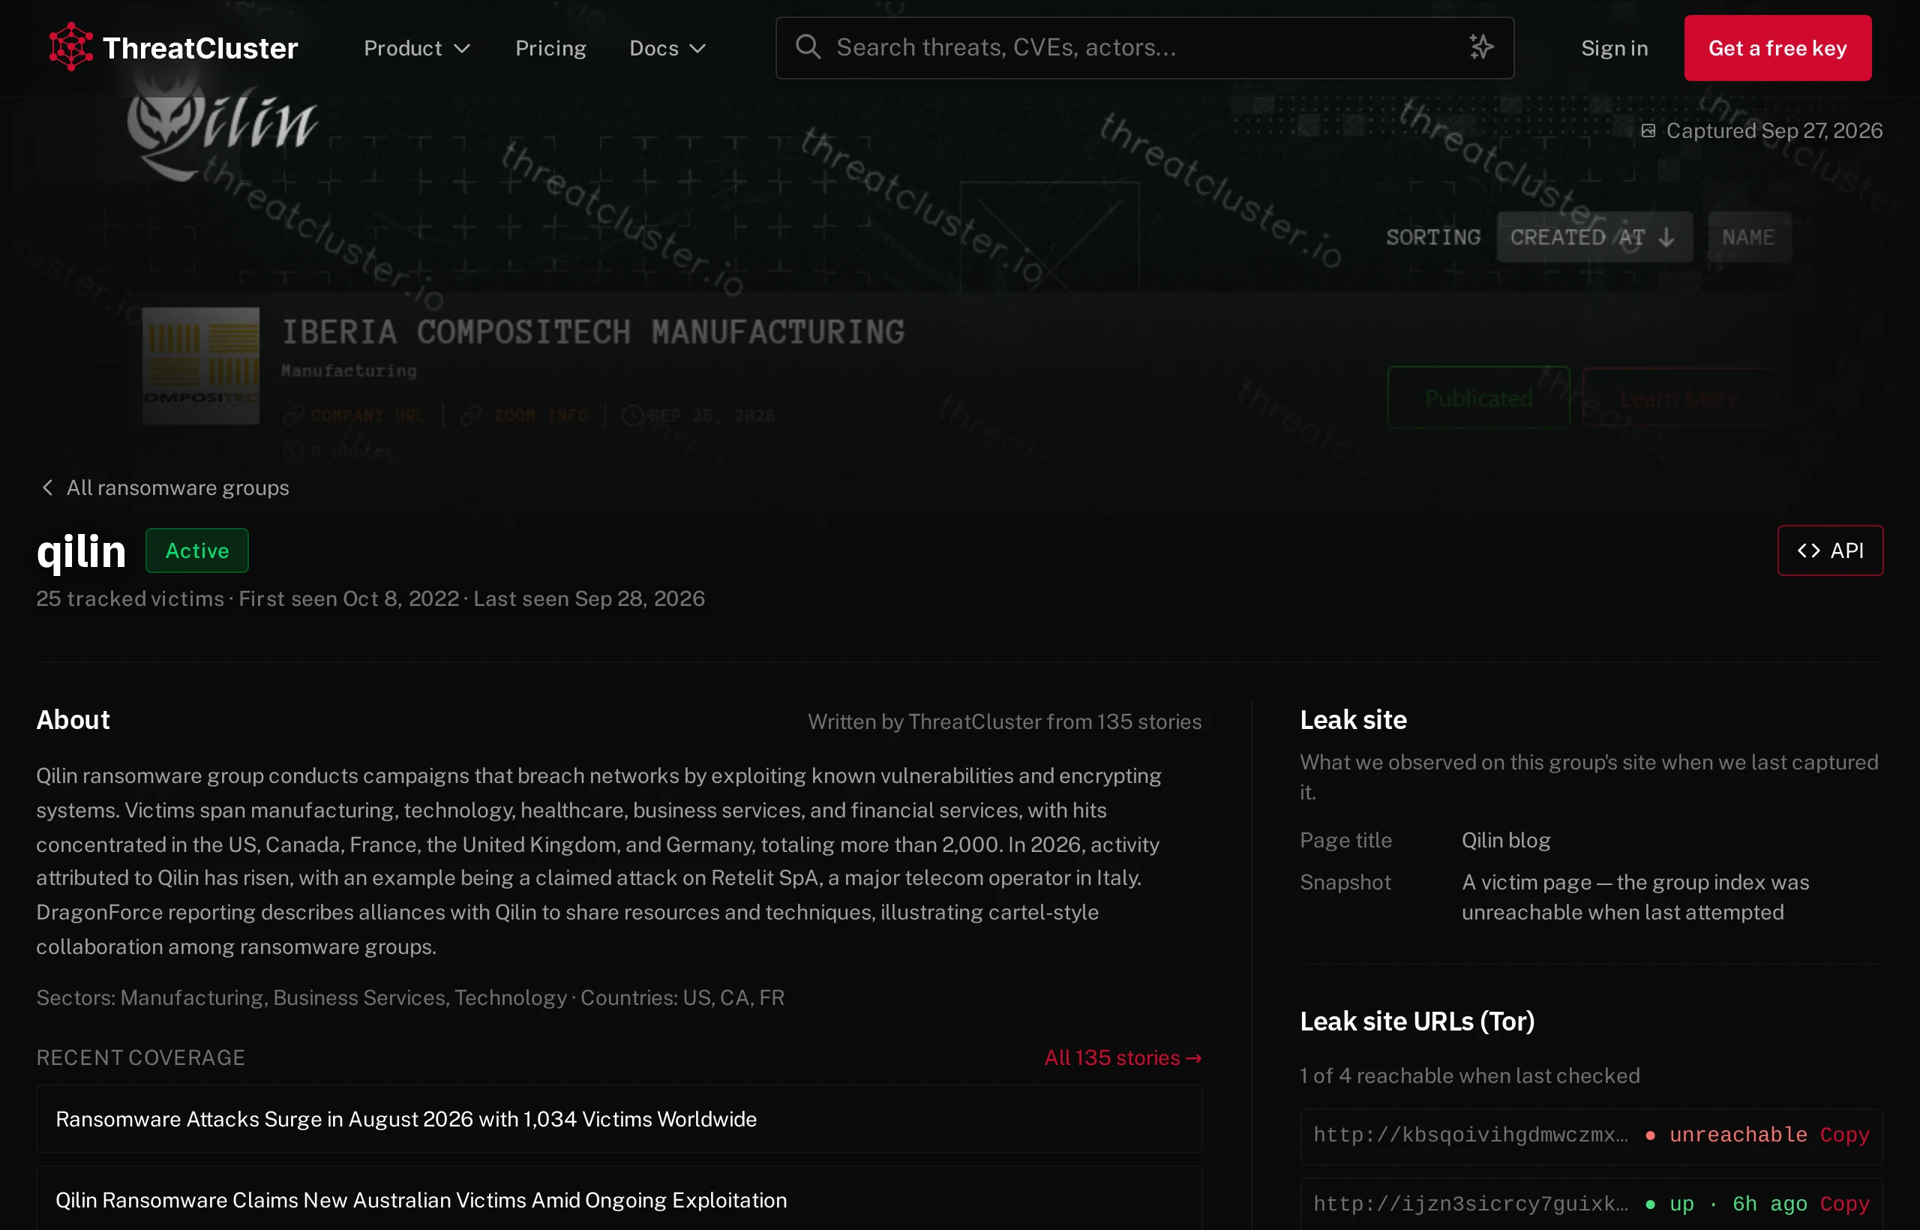Click the back chevron icon
Viewport: 1920px width, 1230px height.
click(x=48, y=487)
